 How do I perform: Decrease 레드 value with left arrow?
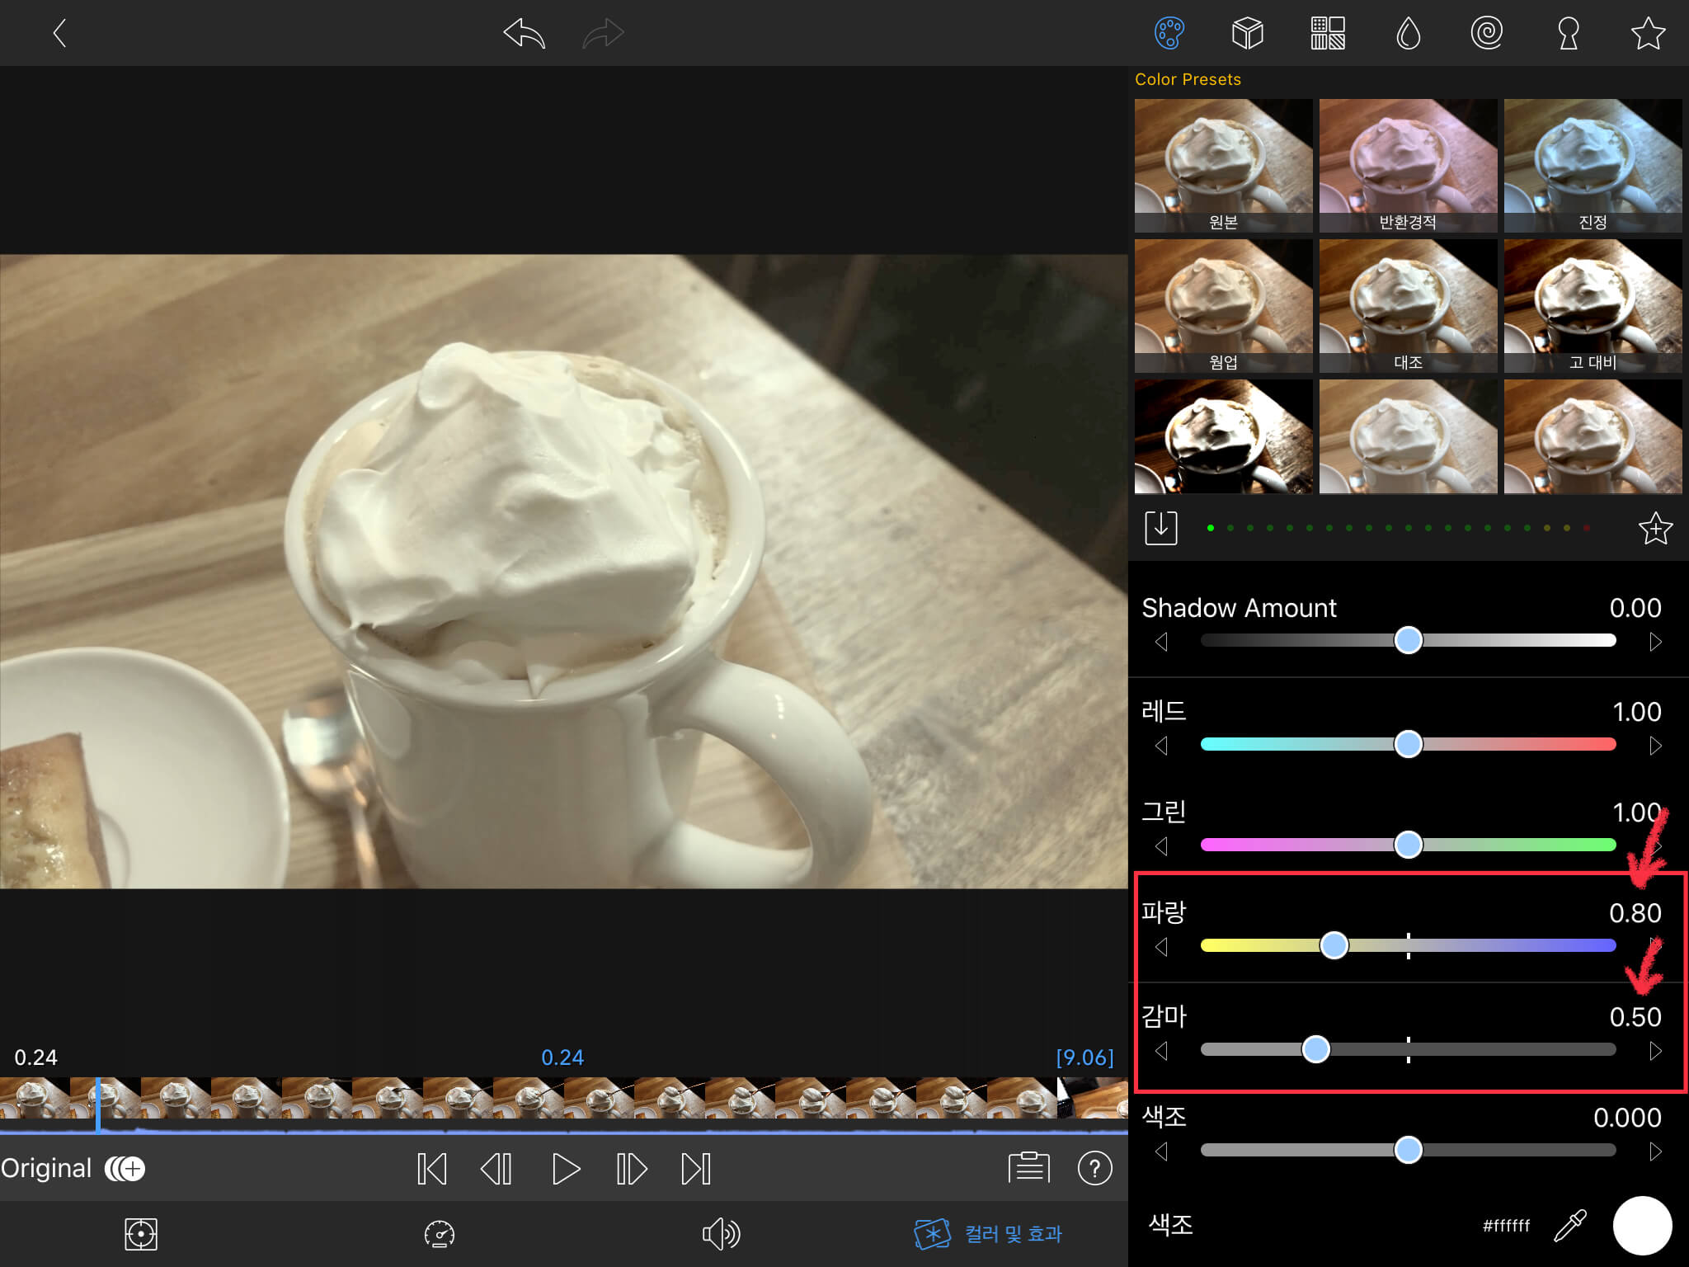click(x=1162, y=746)
